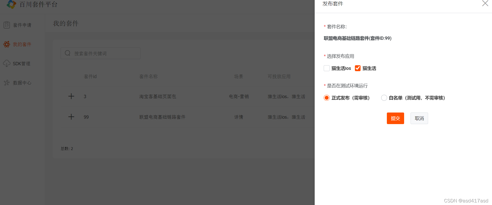Focus the 搜索套件关键词 search field
492x205 pixels.
(101, 53)
